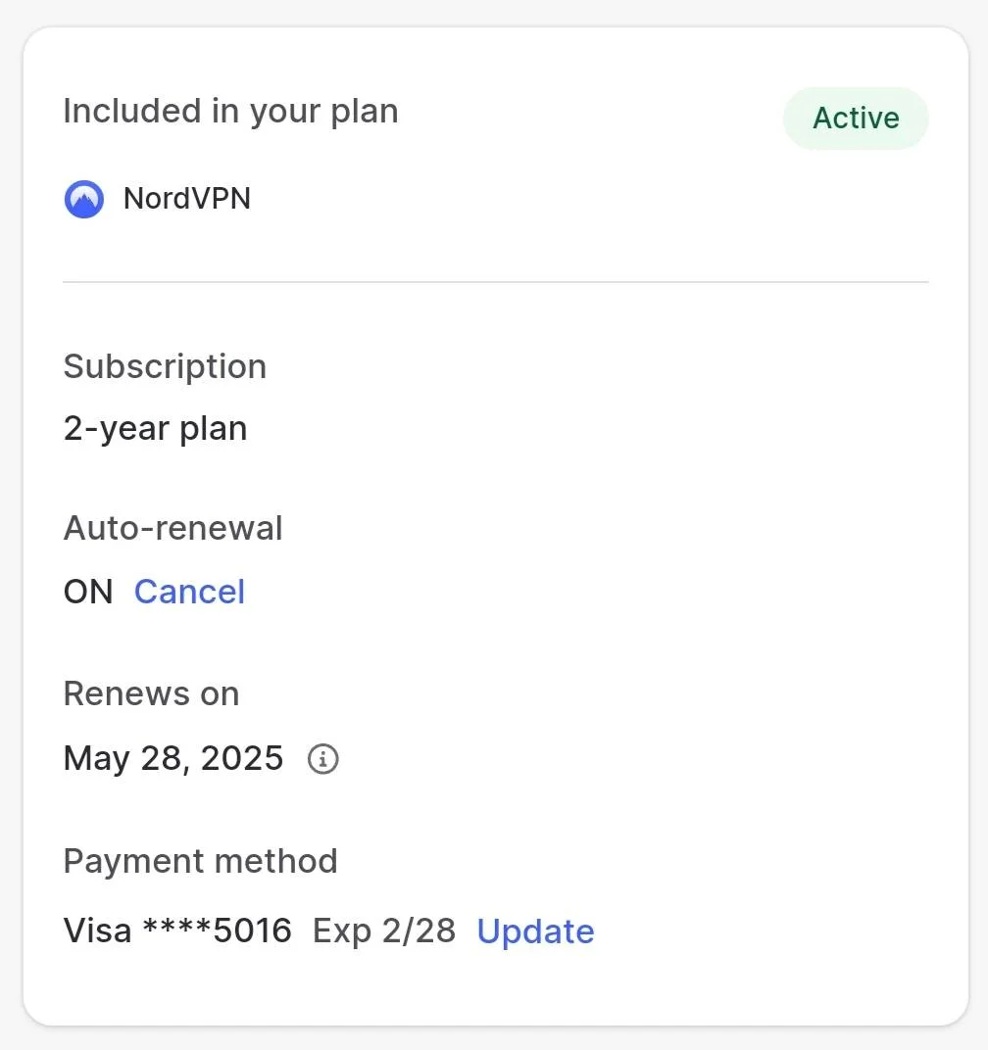This screenshot has height=1050, width=988.
Task: Click the "Renews on" label
Action: (152, 693)
